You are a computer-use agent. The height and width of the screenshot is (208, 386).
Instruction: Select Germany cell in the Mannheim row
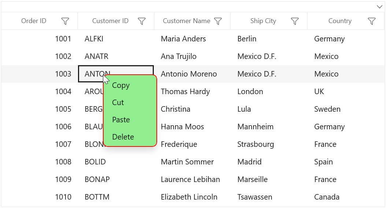click(x=346, y=127)
